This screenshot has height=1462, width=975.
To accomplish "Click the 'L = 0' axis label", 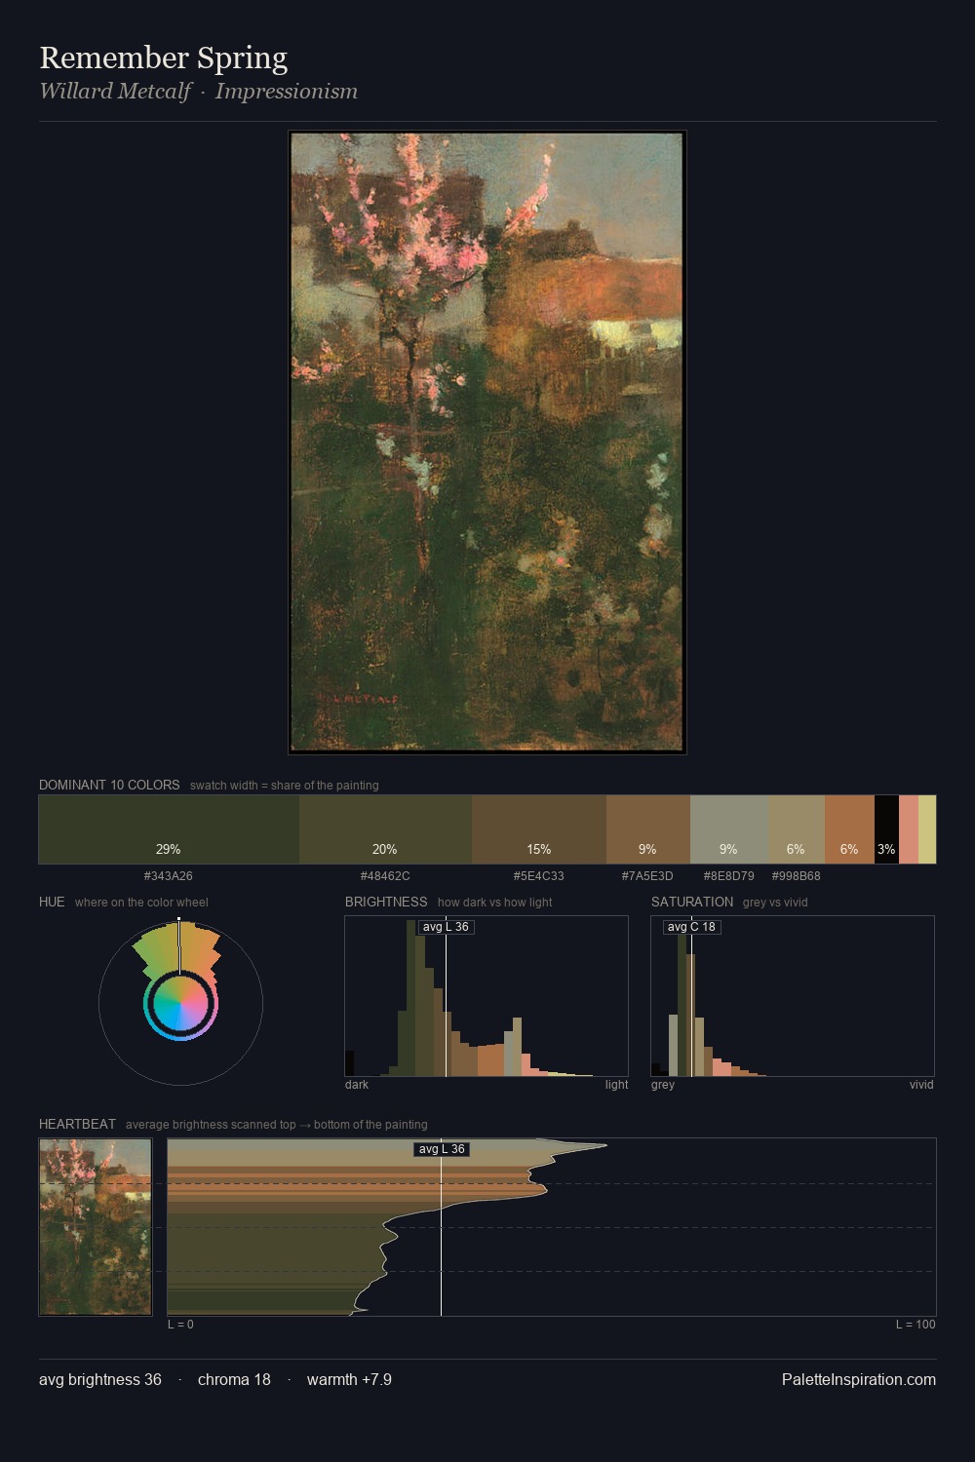I will pos(180,1325).
